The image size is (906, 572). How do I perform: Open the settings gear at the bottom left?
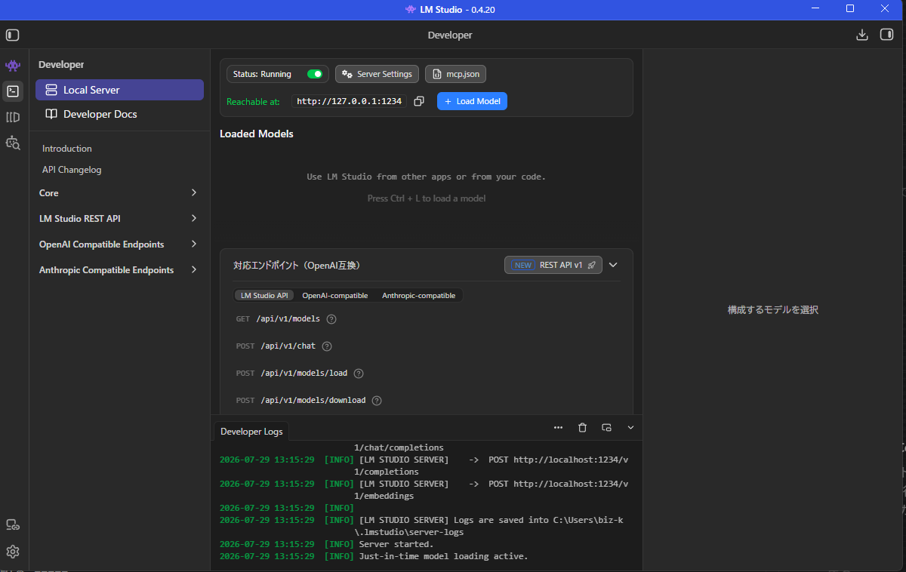[13, 552]
